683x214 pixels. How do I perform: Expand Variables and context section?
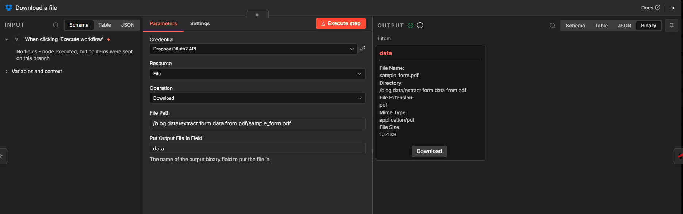[x=37, y=72]
